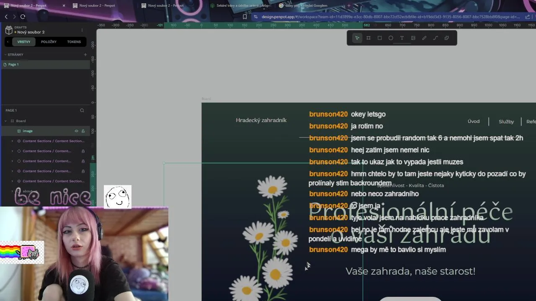
Task: Open the daisy png Google search tab
Action: (x=307, y=5)
